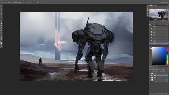Click the brush Flow value field
The image size is (169, 95).
tap(35, 3)
